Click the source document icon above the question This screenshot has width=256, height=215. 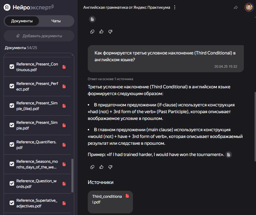click(x=92, y=19)
